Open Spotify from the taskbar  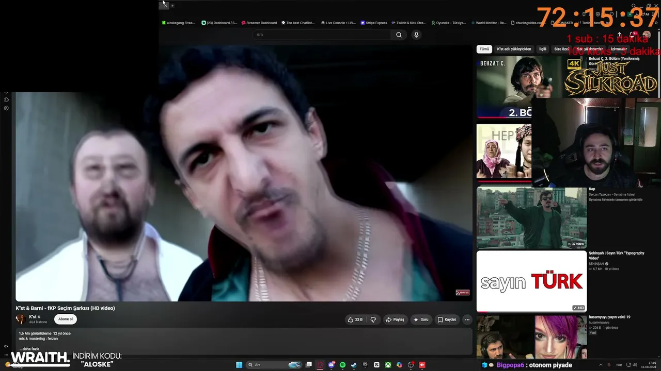[x=343, y=365]
